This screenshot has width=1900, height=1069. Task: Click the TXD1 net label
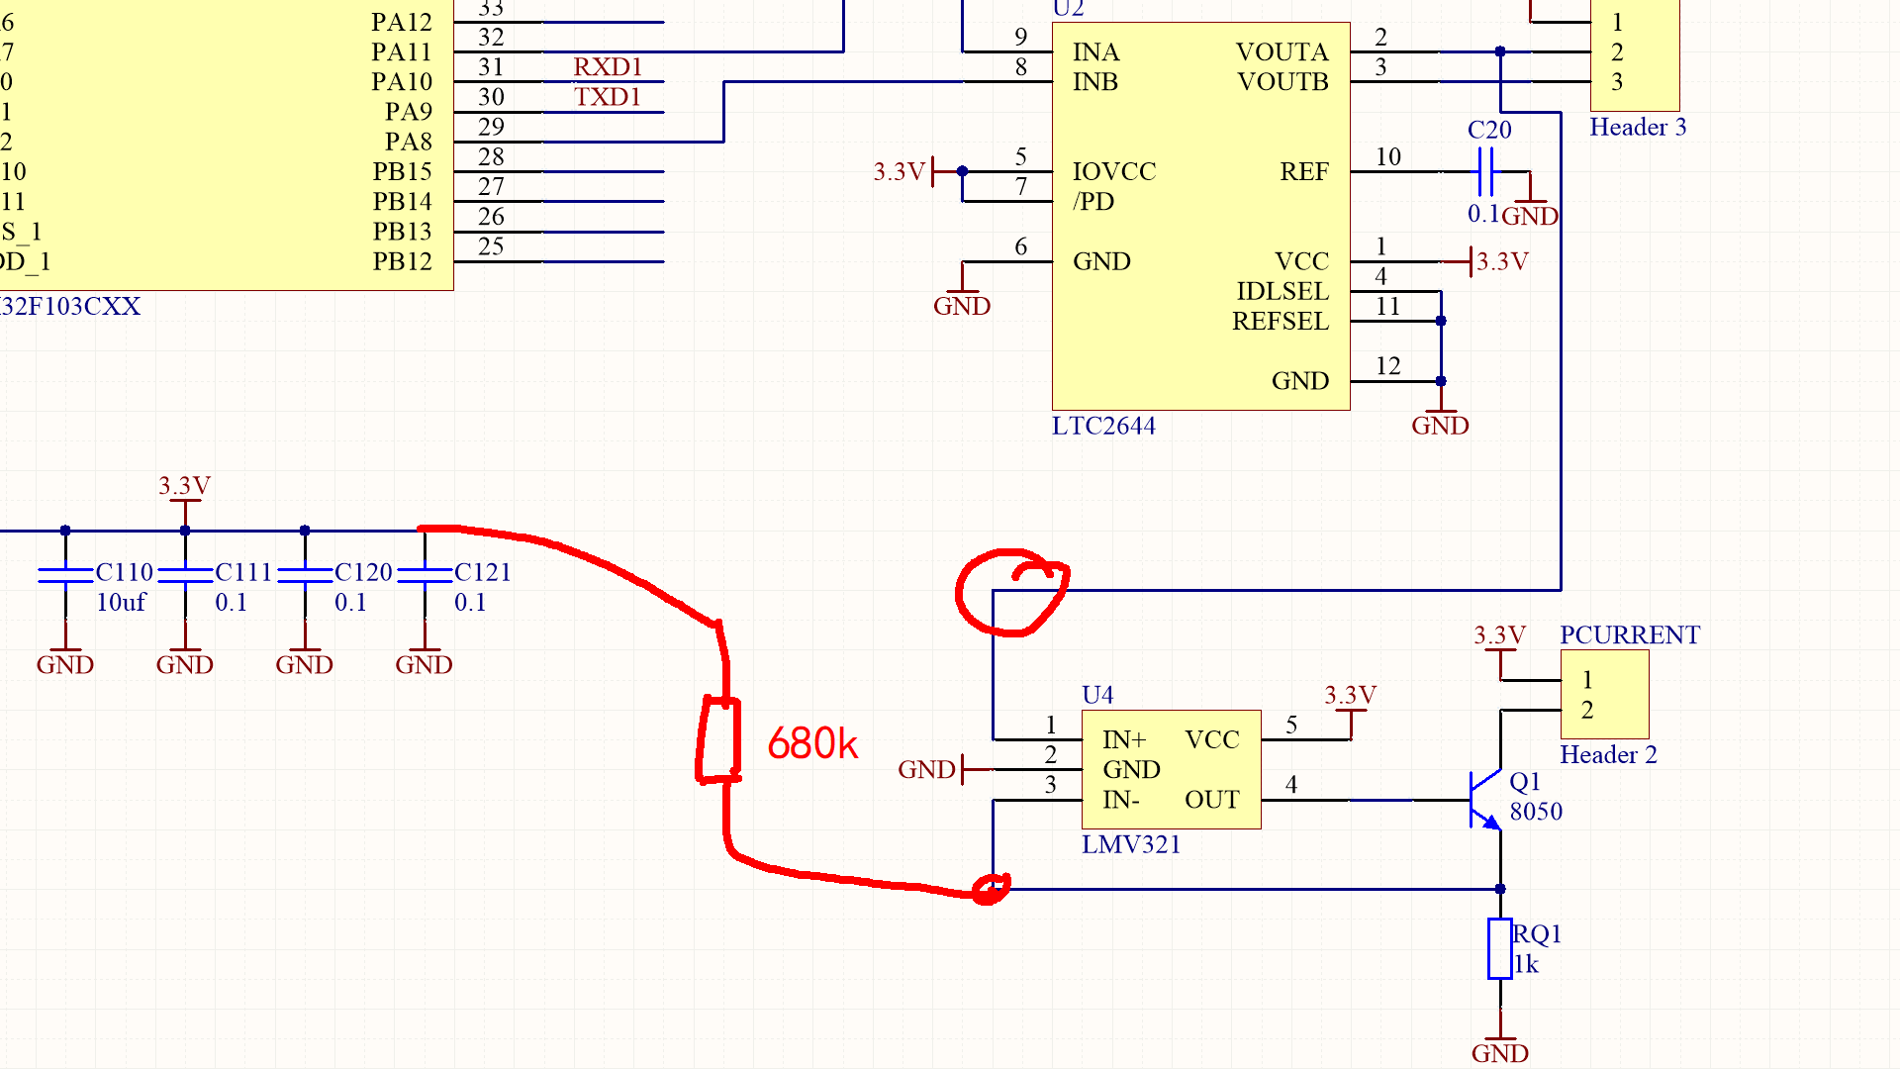pos(608,97)
